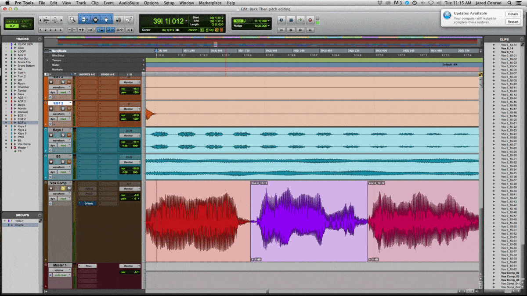Click the Stop transport button

pyautogui.click(x=291, y=20)
